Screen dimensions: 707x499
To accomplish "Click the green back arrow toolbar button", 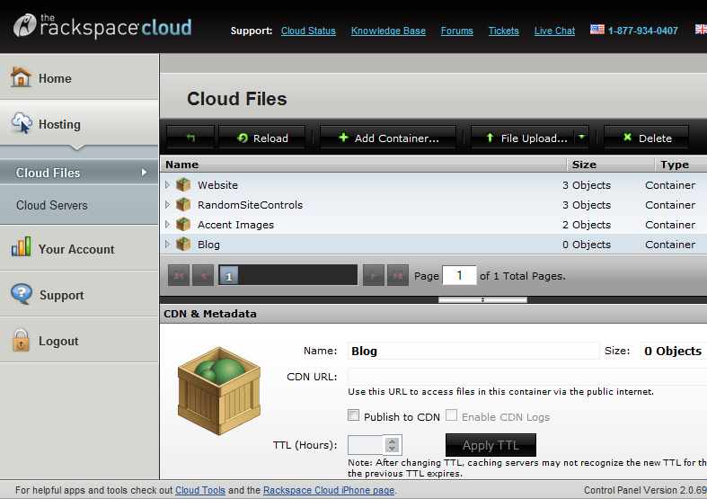I will (190, 138).
